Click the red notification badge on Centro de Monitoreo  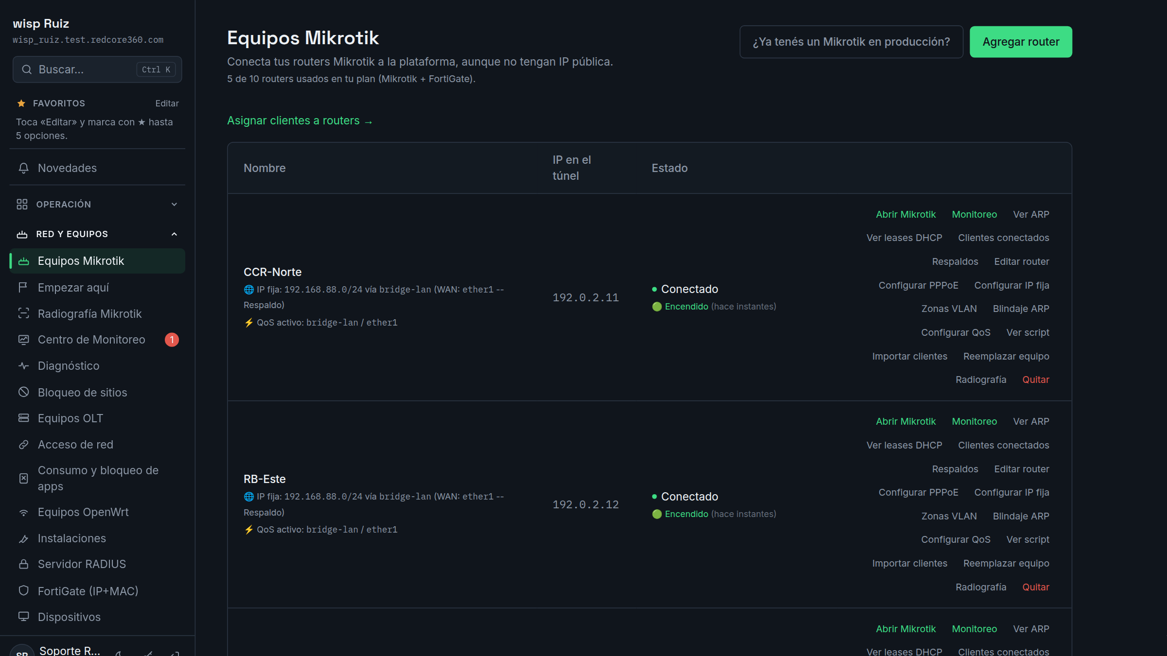coord(172,340)
